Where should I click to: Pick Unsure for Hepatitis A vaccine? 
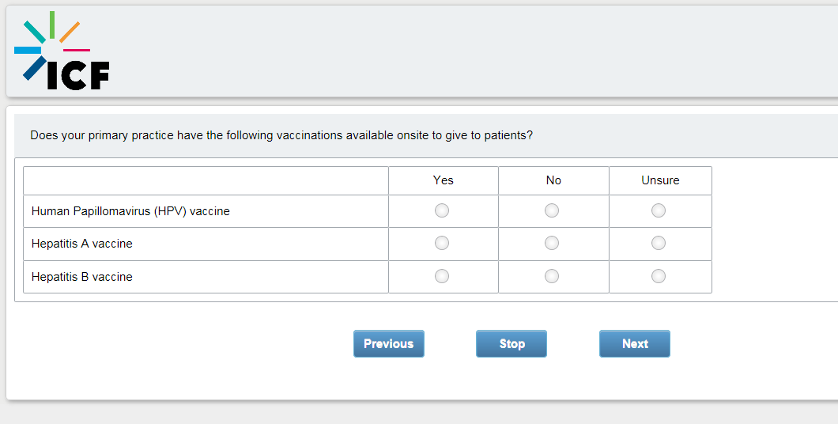coord(659,243)
